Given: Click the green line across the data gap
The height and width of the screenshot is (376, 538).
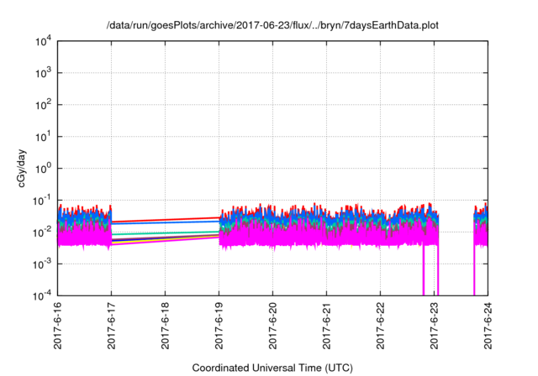Looking at the screenshot, I should point(165,233).
